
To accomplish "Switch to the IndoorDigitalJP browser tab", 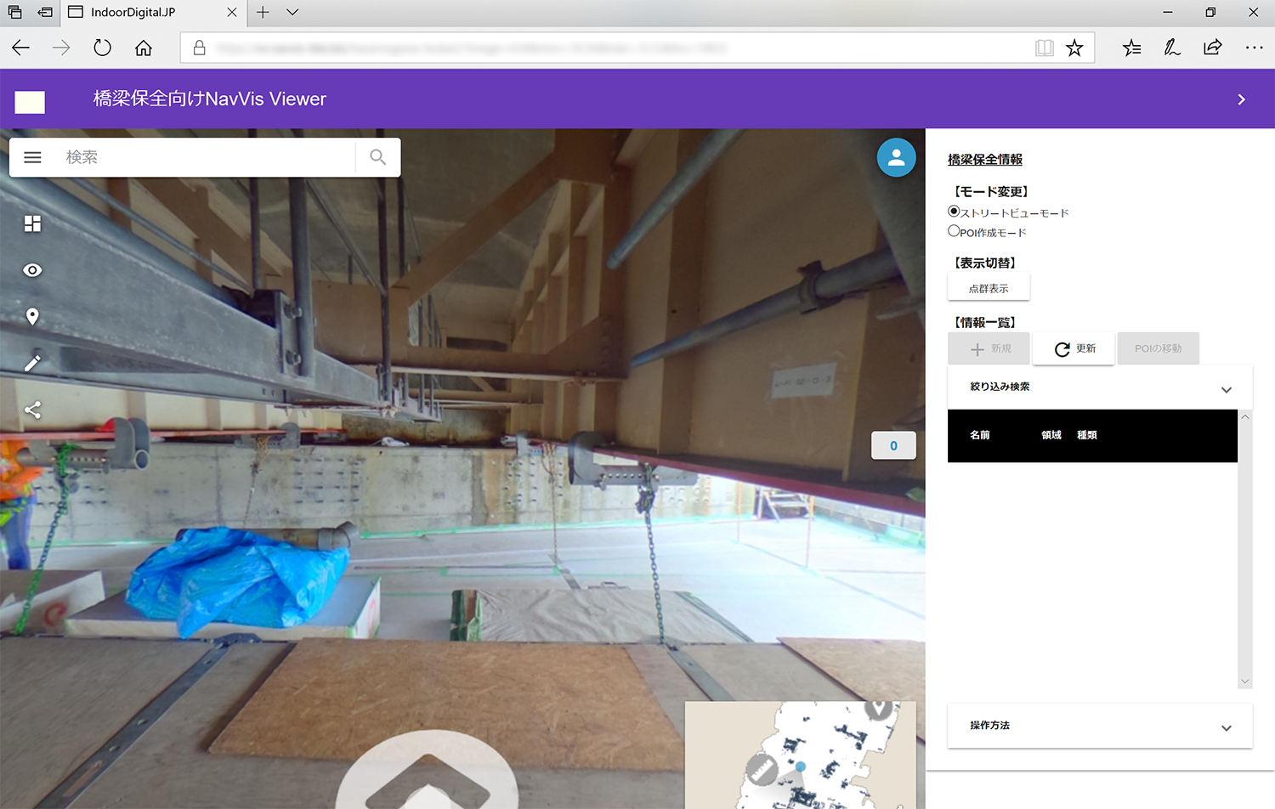I will coord(144,13).
